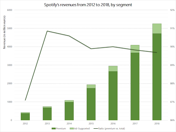Click the x-axis label '2015'

91,124
